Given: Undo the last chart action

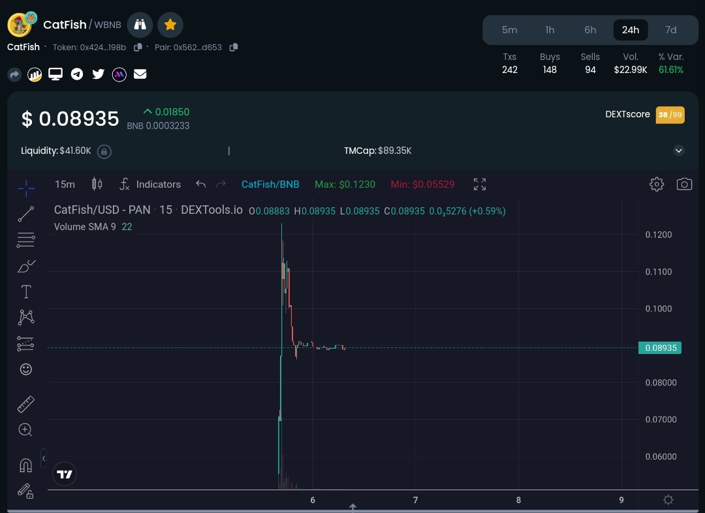Looking at the screenshot, I should pyautogui.click(x=200, y=184).
